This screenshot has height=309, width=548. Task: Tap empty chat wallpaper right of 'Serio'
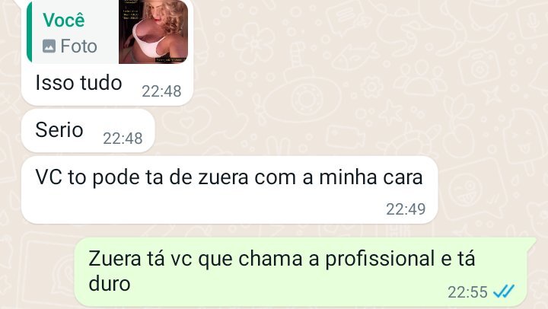pyautogui.click(x=314, y=131)
